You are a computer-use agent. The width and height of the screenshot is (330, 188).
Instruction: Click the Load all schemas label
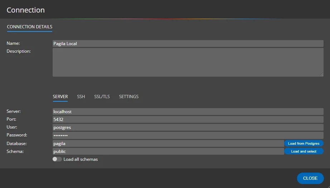[81, 159]
